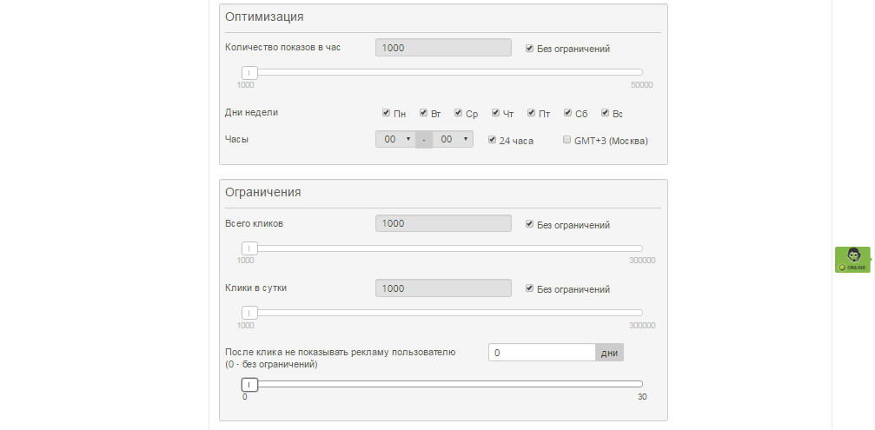Disable the Пт weekday checkbox
Viewport: 875px width, 430px height.
[x=531, y=113]
